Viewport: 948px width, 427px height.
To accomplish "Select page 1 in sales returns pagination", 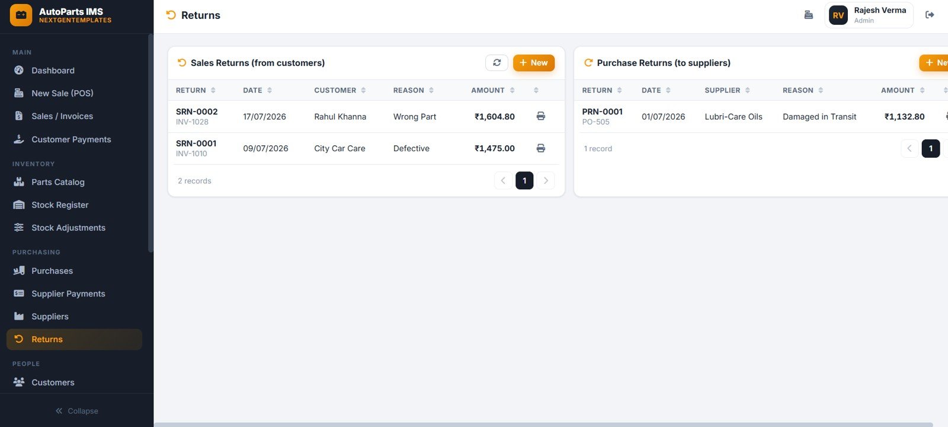I will (x=524, y=181).
